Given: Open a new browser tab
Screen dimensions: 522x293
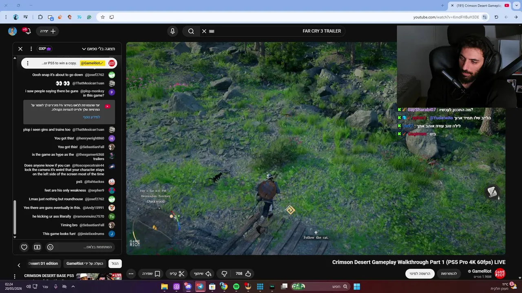Looking at the screenshot, I should pyautogui.click(x=442, y=6).
